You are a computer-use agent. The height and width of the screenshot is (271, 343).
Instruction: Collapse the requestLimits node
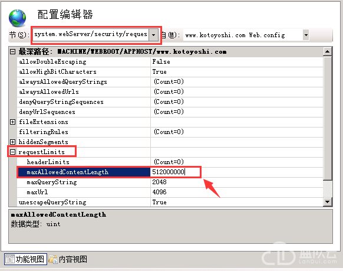point(13,152)
